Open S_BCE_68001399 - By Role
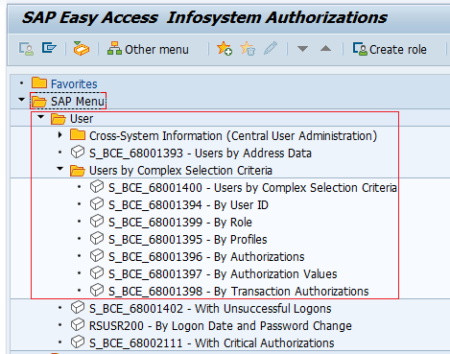 pos(180,223)
